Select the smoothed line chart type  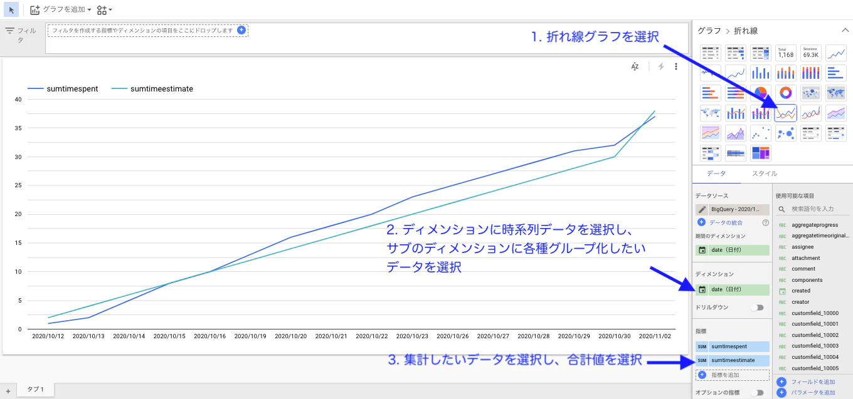point(811,113)
